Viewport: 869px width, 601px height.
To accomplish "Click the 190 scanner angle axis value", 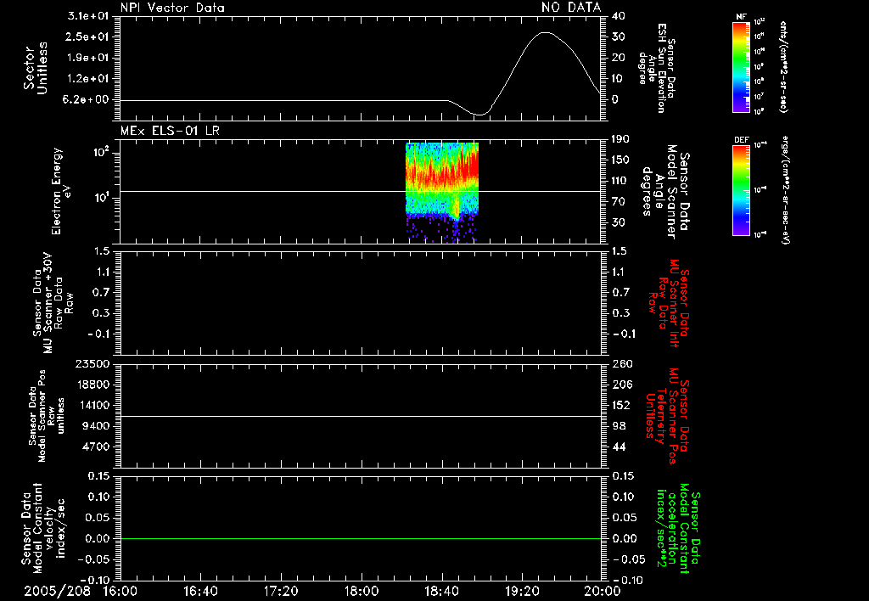I will (x=622, y=139).
